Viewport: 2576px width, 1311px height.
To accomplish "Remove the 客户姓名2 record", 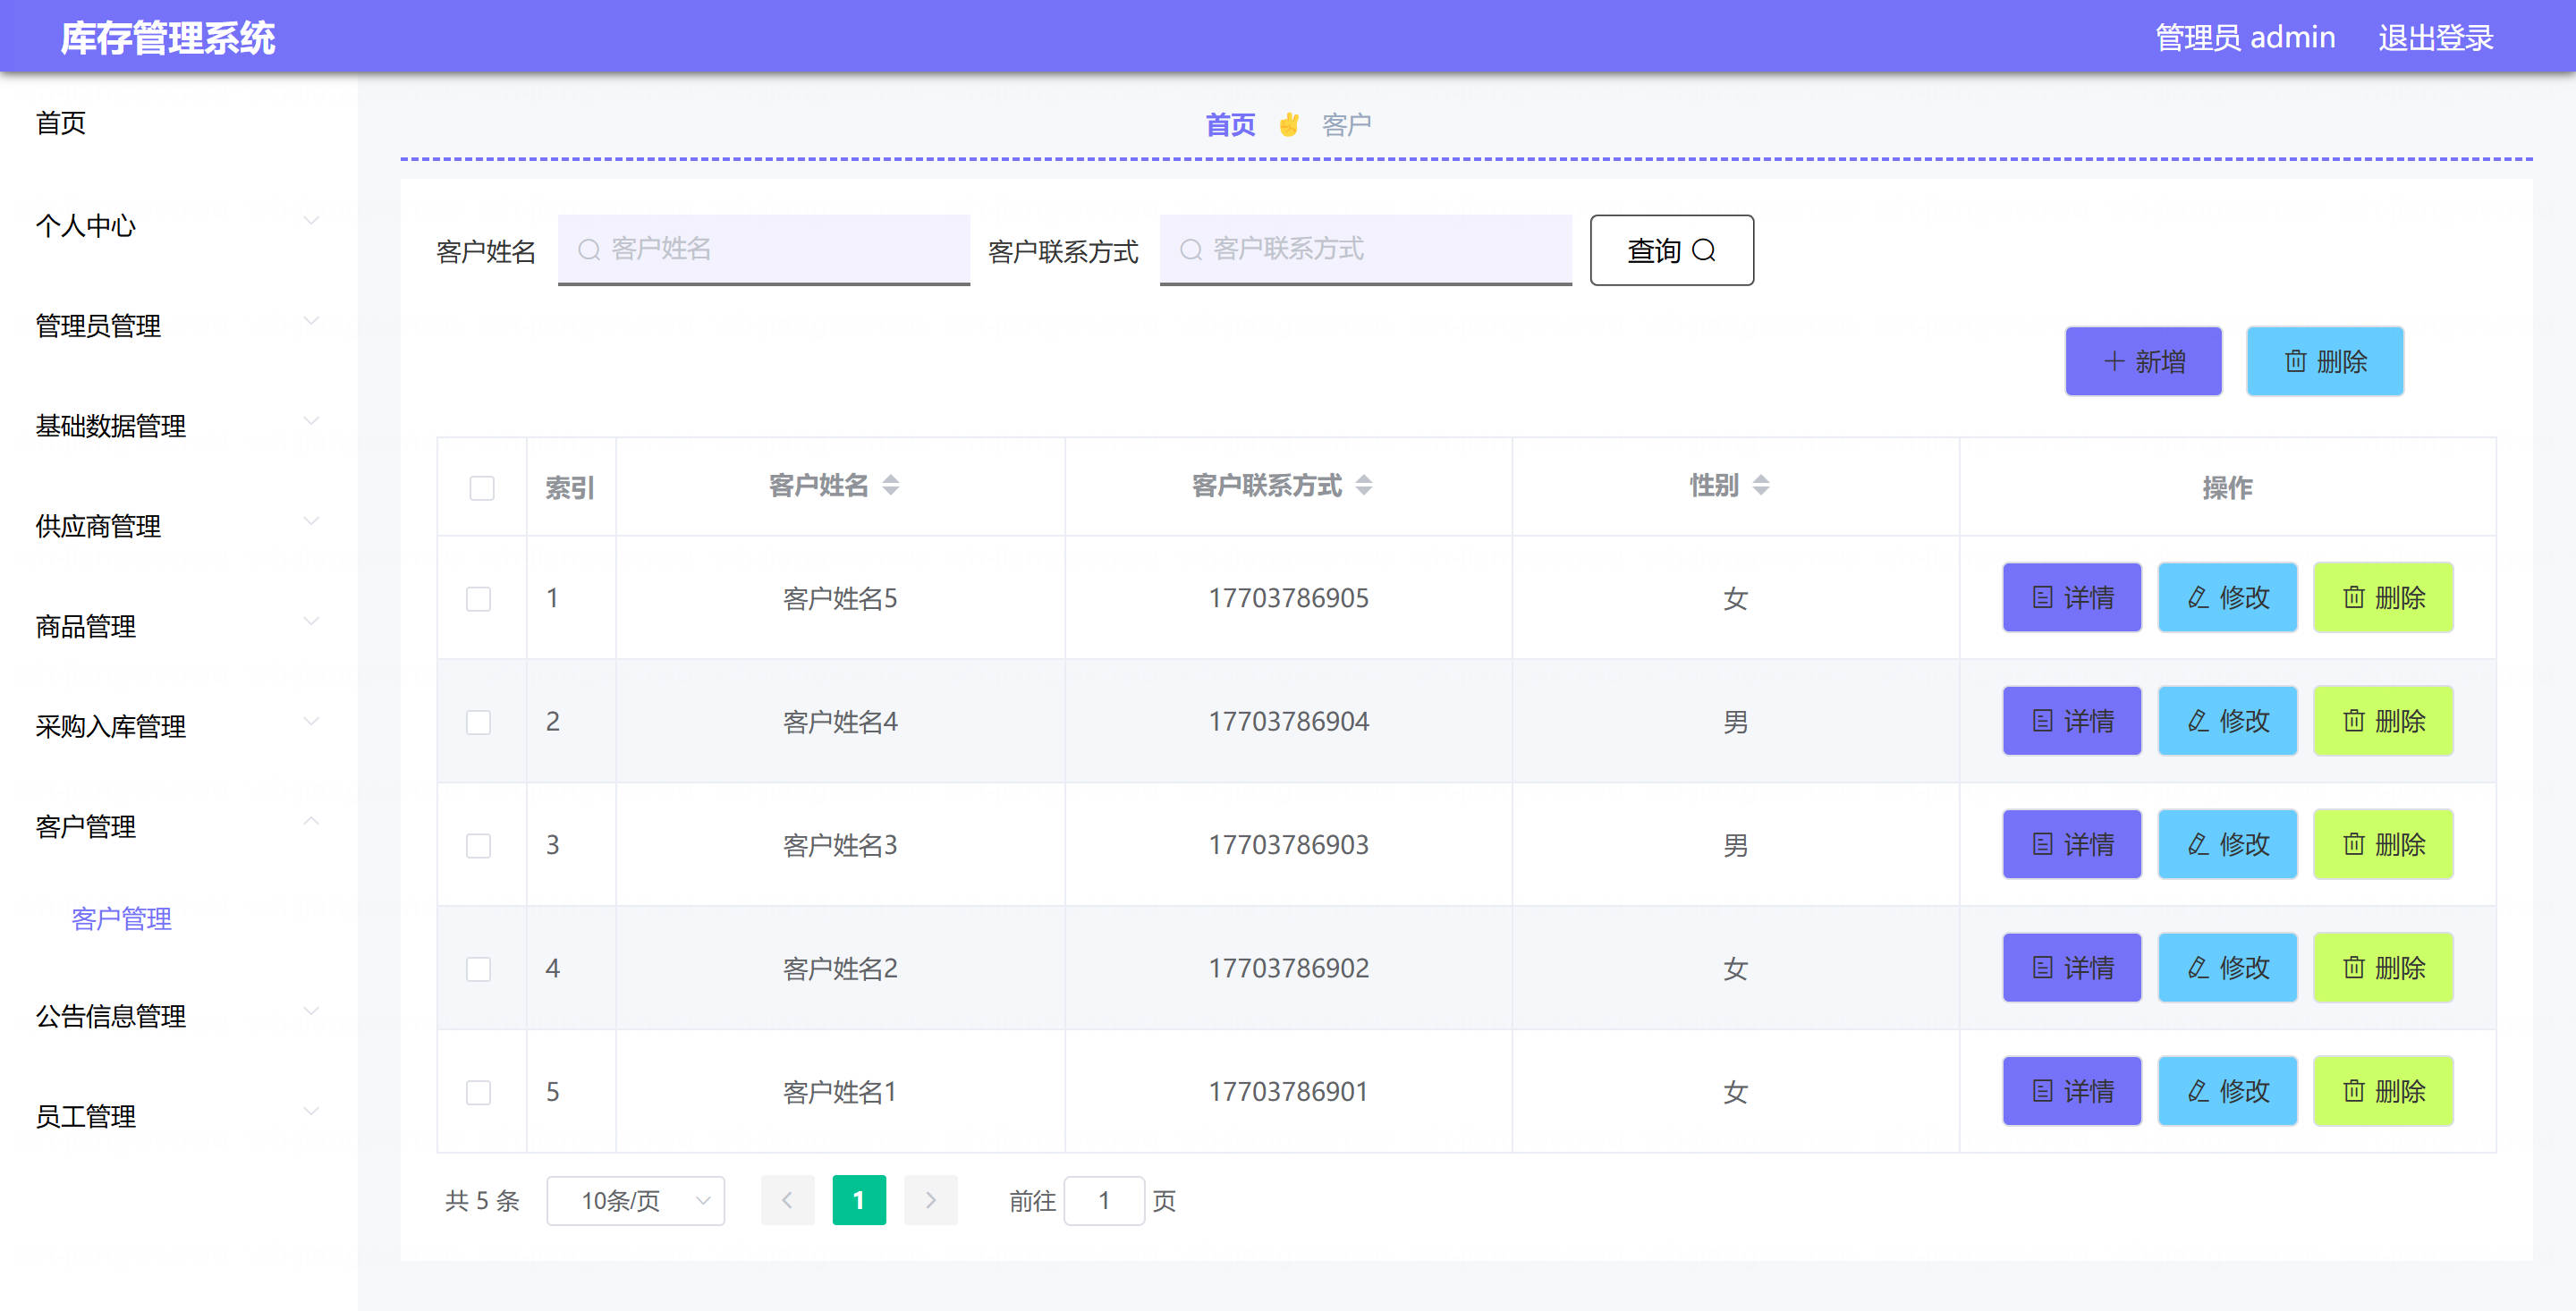I will (x=2383, y=967).
